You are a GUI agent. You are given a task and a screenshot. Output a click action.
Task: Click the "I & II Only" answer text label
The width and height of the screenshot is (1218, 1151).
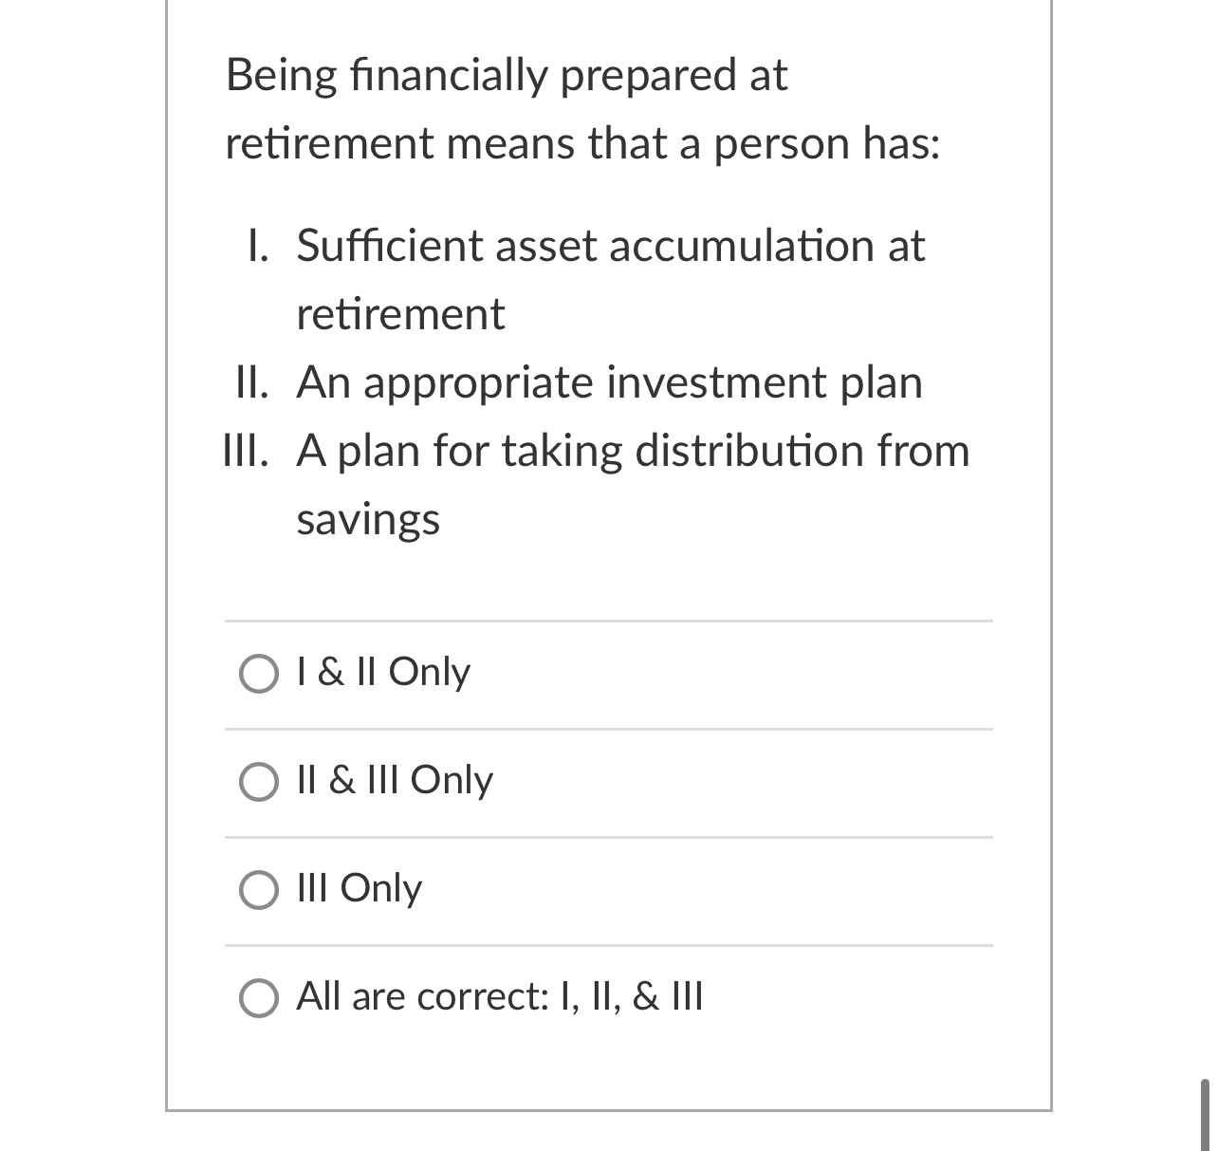tap(381, 672)
